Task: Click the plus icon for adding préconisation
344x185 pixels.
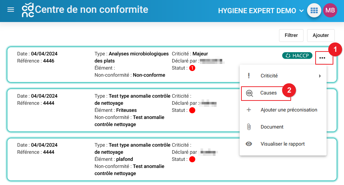Action: tap(249, 110)
